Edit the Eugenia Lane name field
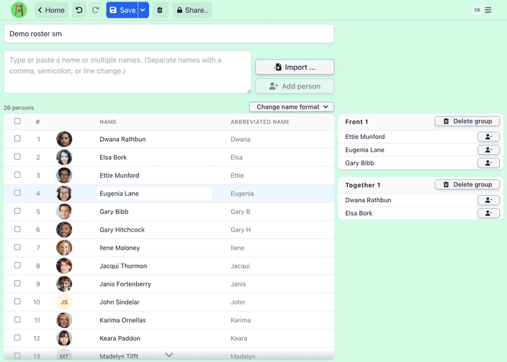This screenshot has height=362, width=507. (154, 194)
